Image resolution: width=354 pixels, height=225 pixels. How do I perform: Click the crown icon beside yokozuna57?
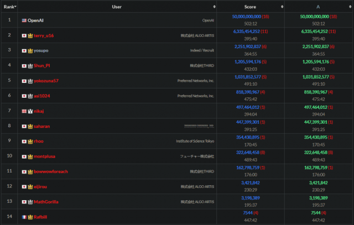coord(30,81)
